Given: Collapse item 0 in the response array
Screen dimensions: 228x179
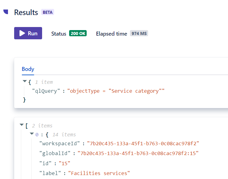Looking at the screenshot, I should tap(32, 134).
